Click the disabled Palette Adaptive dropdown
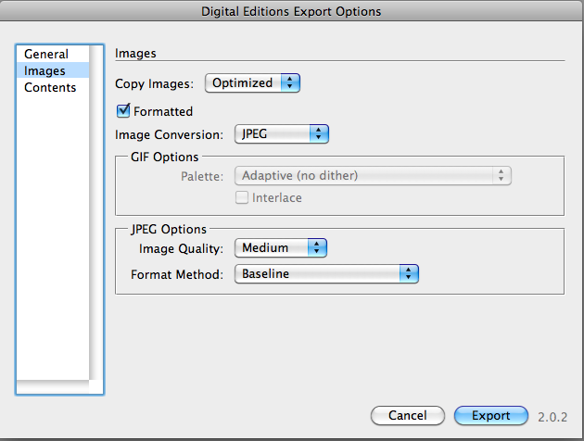The width and height of the screenshot is (584, 441). tap(374, 175)
